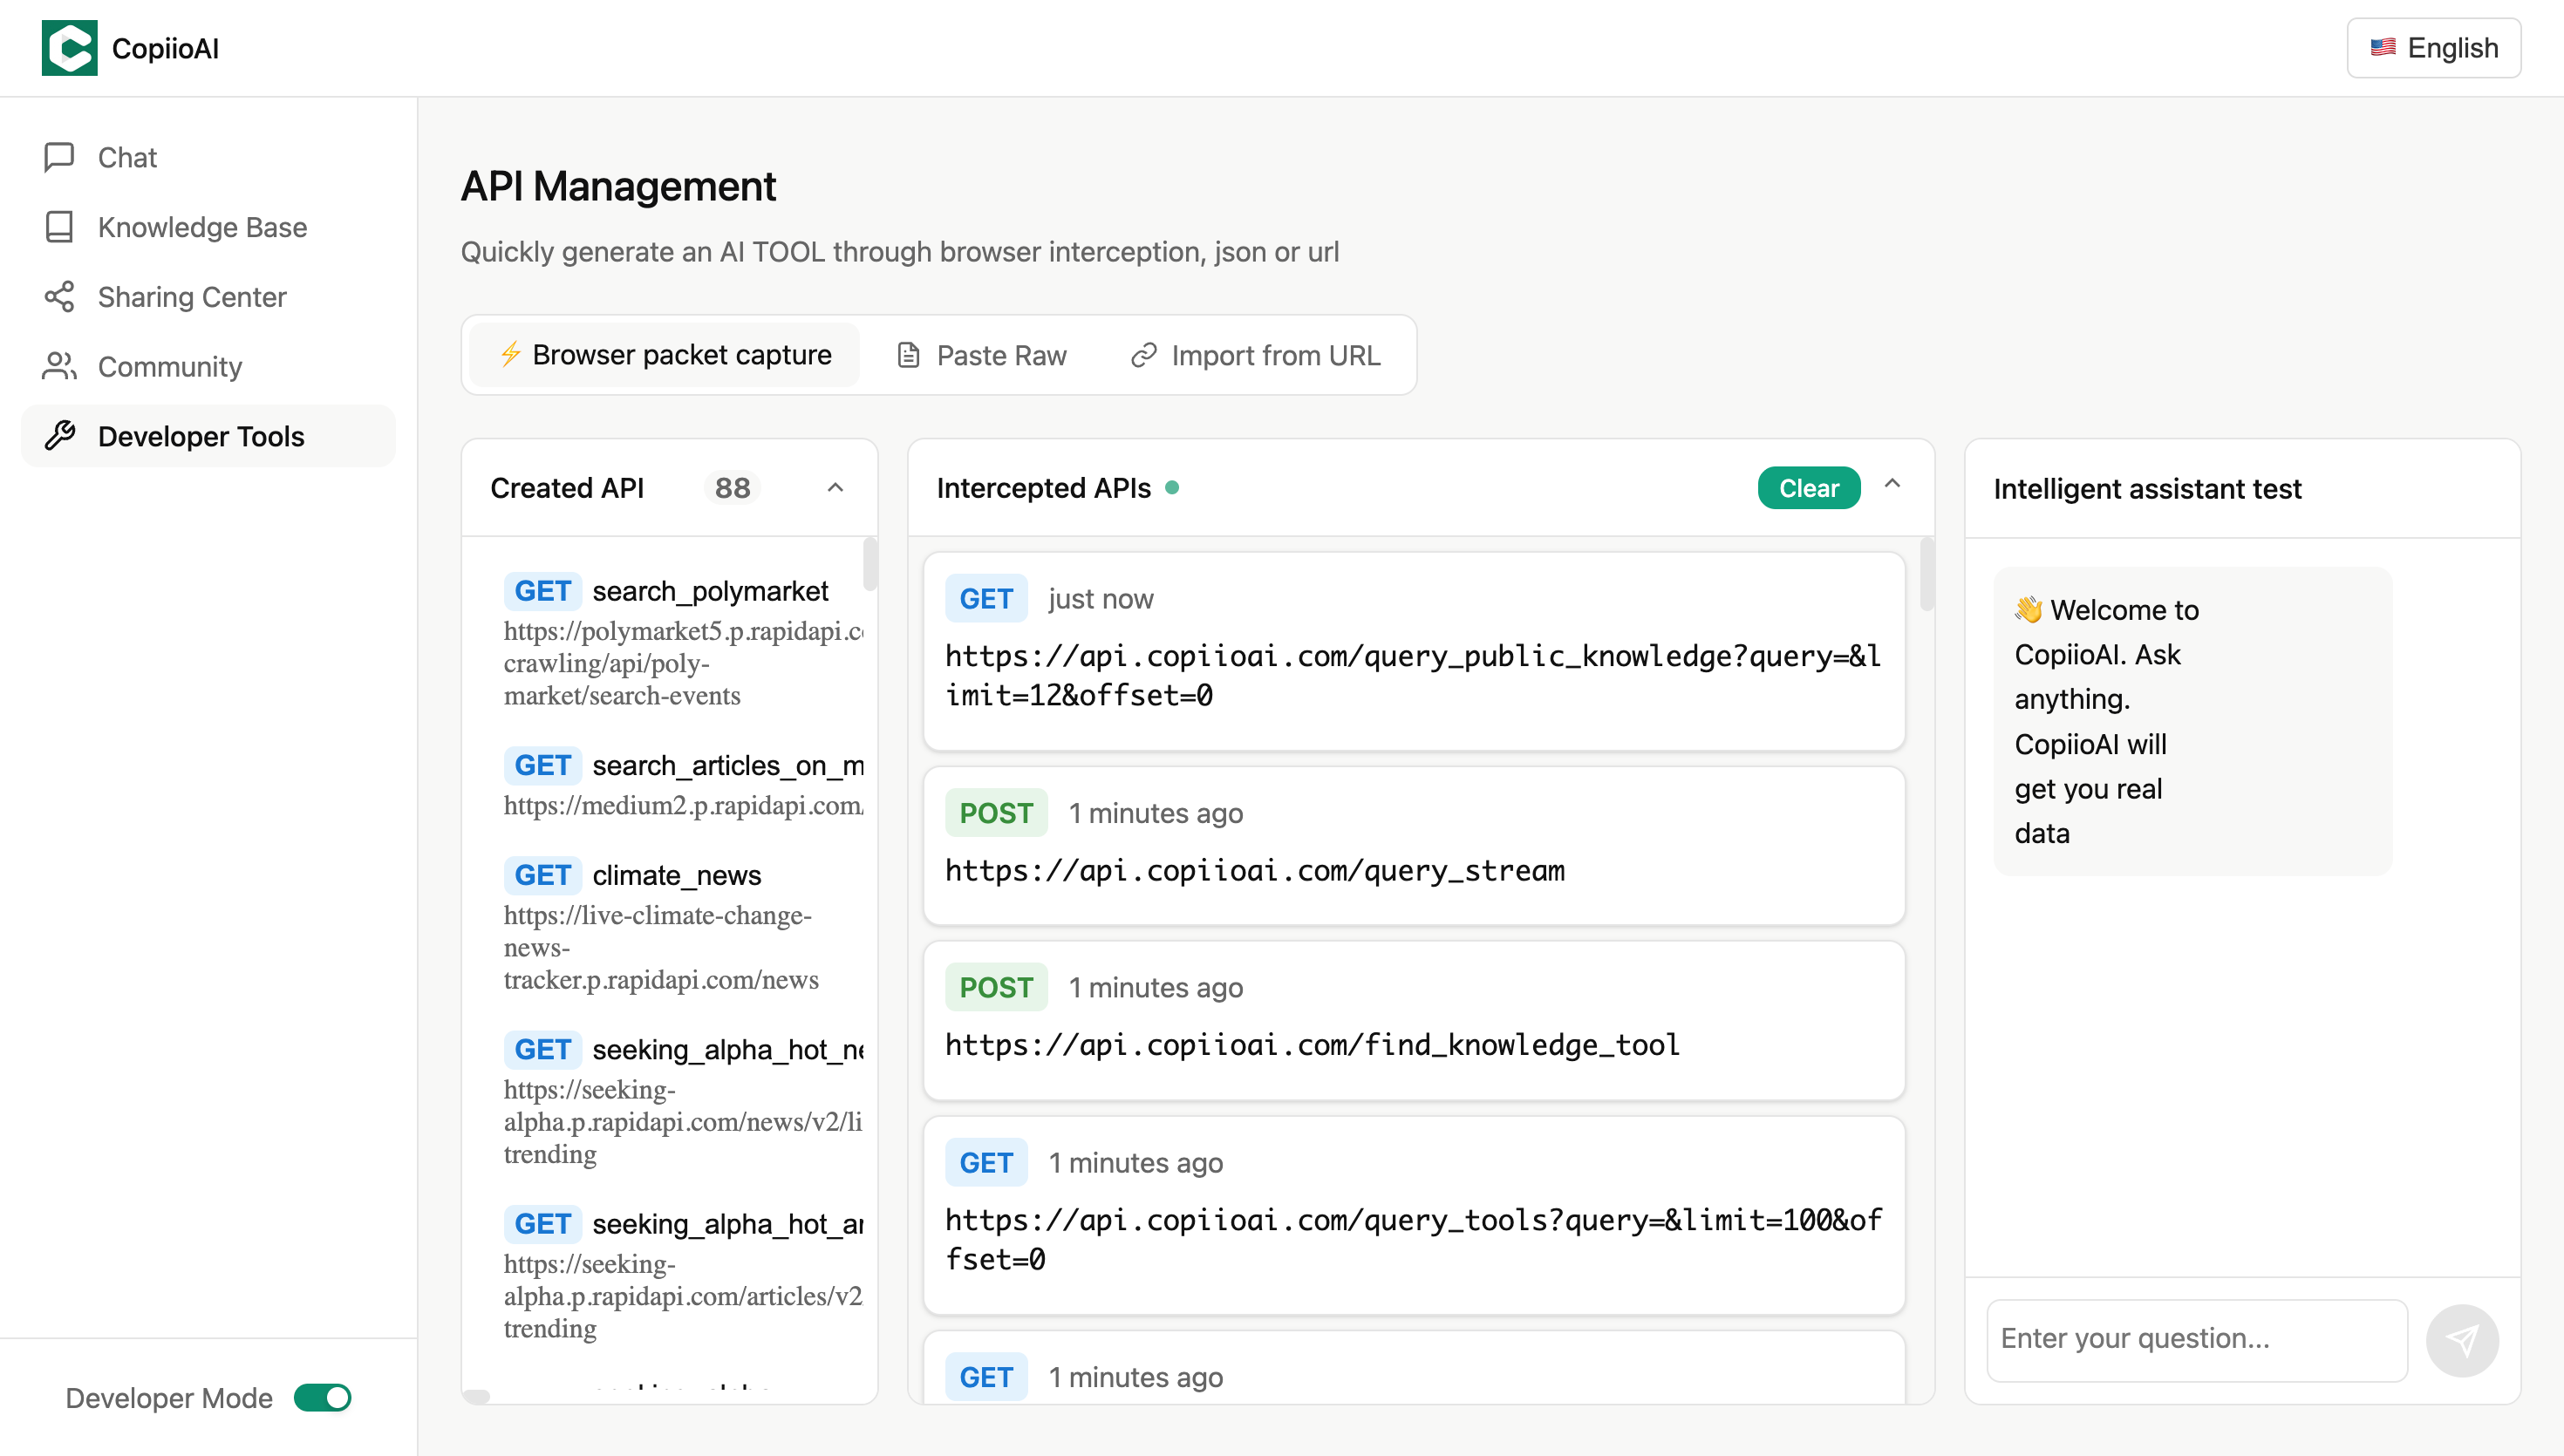Focus the Enter your question input
The height and width of the screenshot is (1456, 2564).
[x=2196, y=1339]
